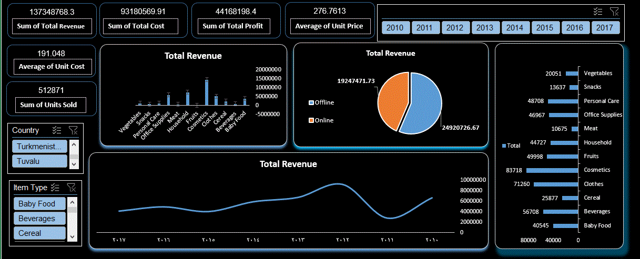
Task: Filter Item Type by Beverages
Action: click(x=39, y=218)
